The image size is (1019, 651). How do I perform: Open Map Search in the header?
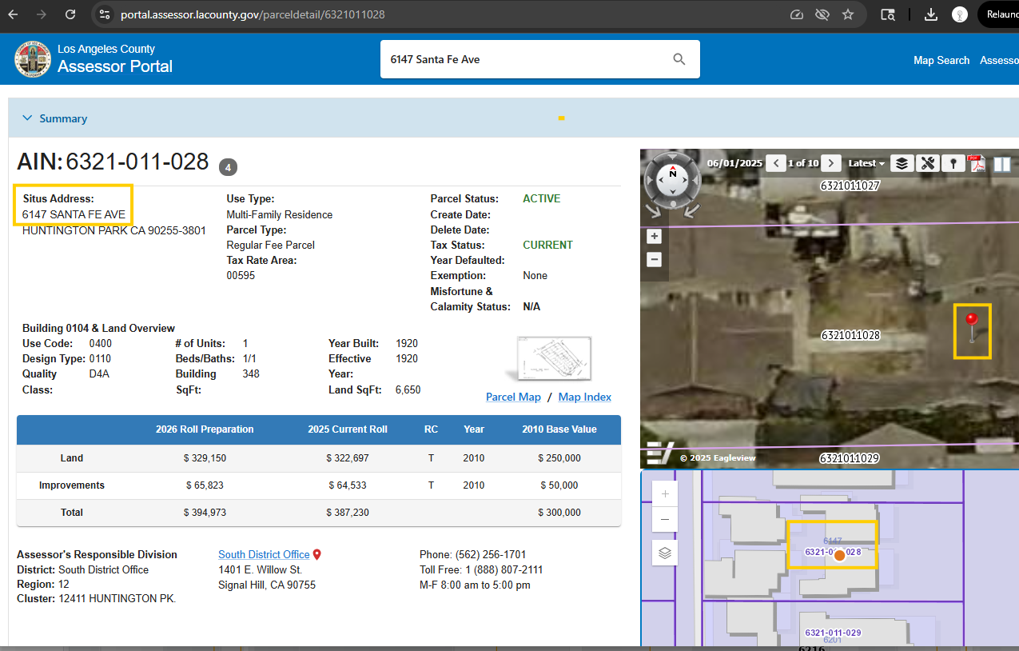pos(941,60)
